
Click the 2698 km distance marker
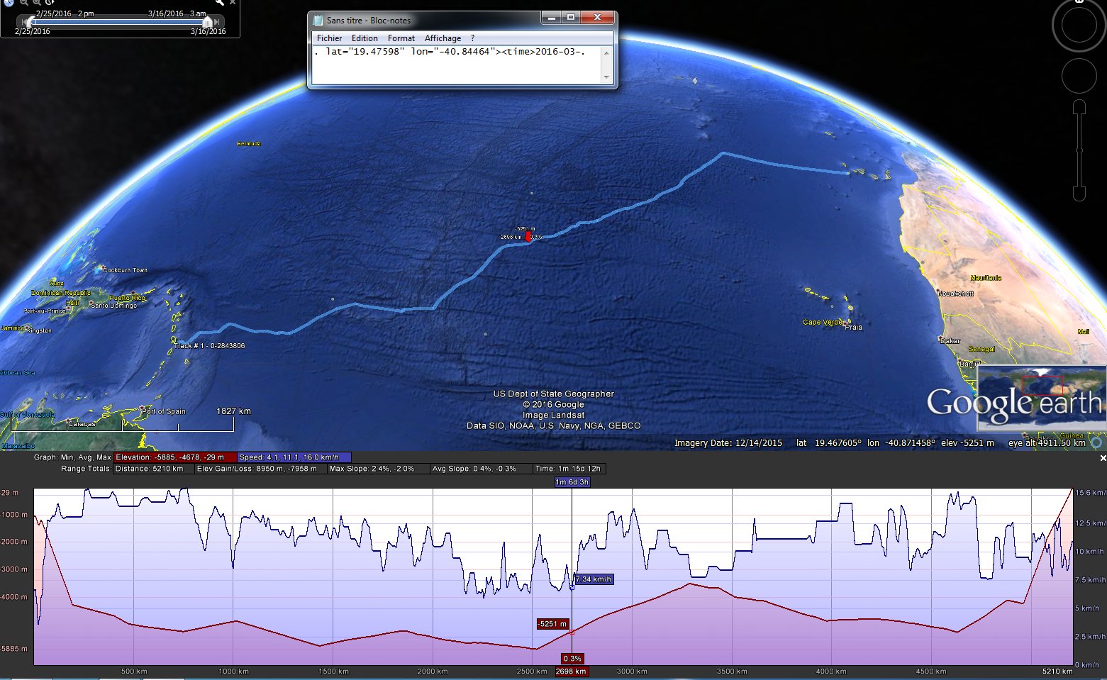(x=571, y=671)
